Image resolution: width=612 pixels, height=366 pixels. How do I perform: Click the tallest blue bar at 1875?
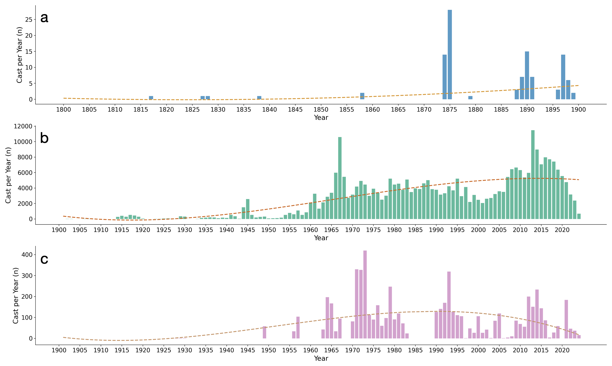tap(450, 54)
